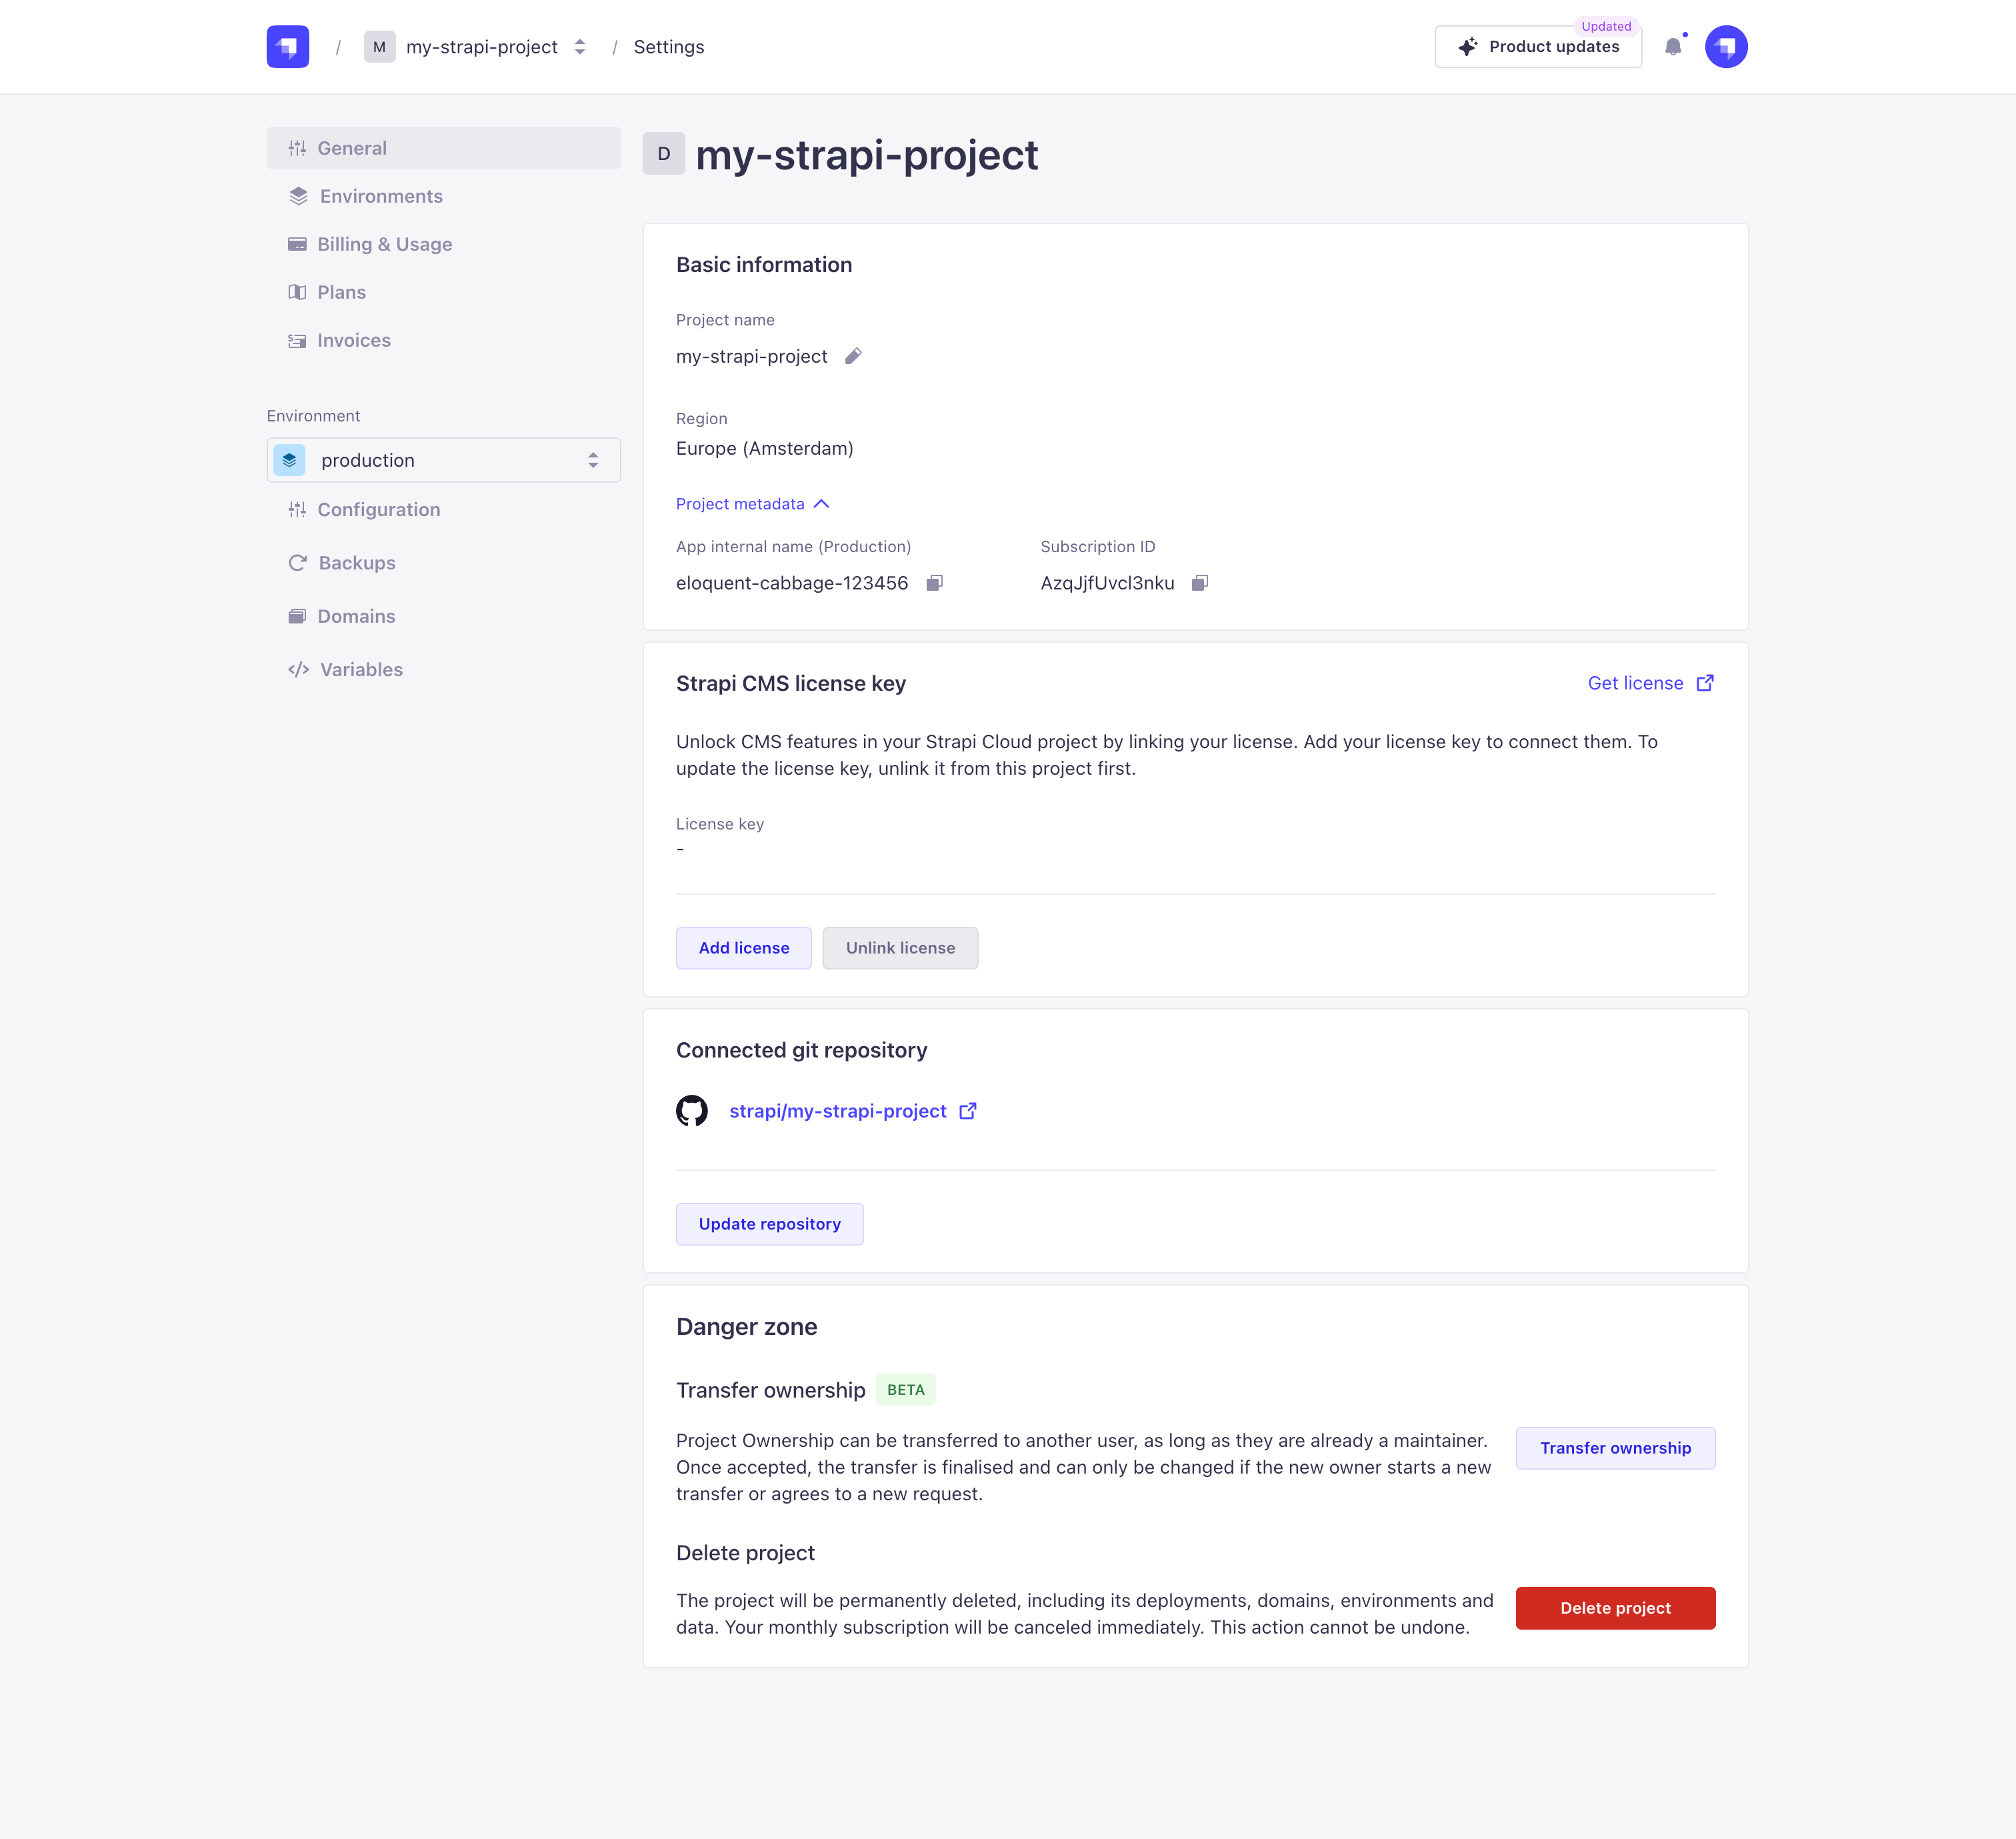The image size is (2016, 1839).
Task: Open repository in new tab via external link icon
Action: 966,1110
